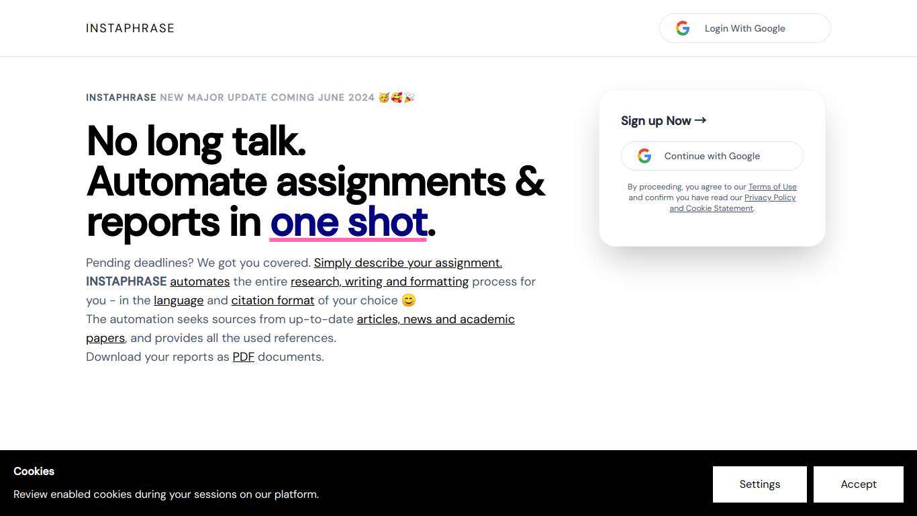The image size is (917, 516).
Task: Click the smiling emoji after "your choice"
Action: tap(409, 300)
